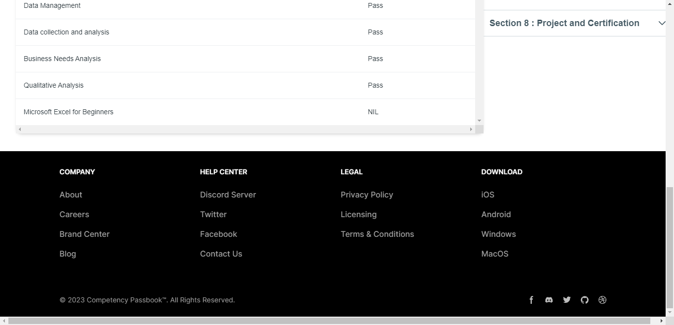Go to the Careers page
674x325 pixels.
(74, 215)
